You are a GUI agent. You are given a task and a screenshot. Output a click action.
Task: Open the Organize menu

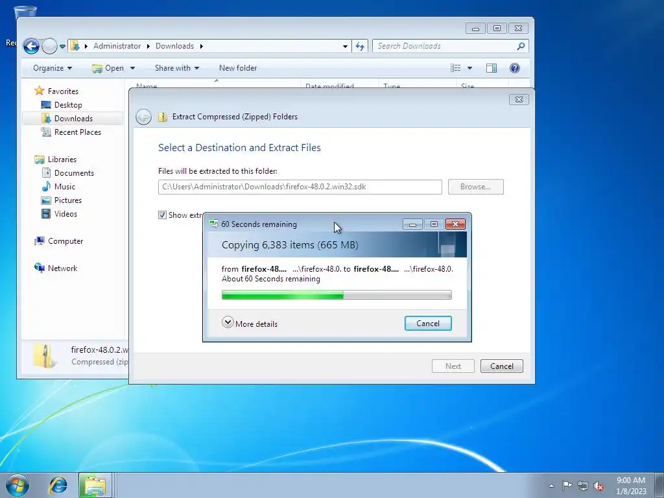tap(53, 68)
